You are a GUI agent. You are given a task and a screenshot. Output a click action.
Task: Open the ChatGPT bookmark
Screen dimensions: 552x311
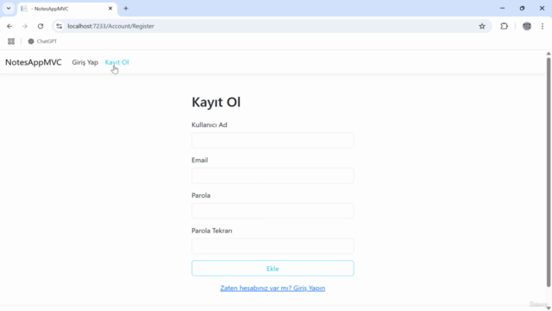[x=42, y=41]
